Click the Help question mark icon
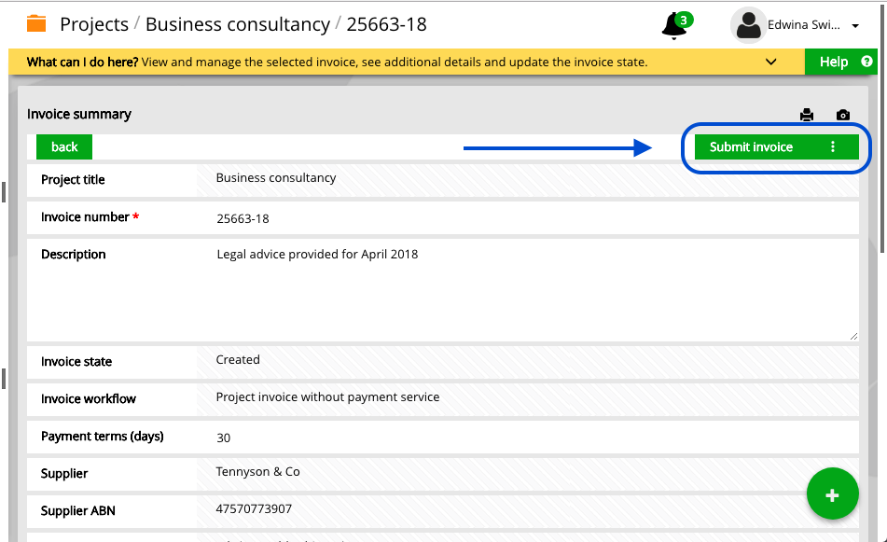This screenshot has width=887, height=542. click(x=866, y=61)
